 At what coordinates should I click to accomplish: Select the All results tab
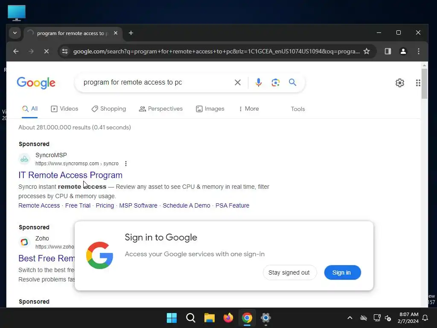pos(30,109)
